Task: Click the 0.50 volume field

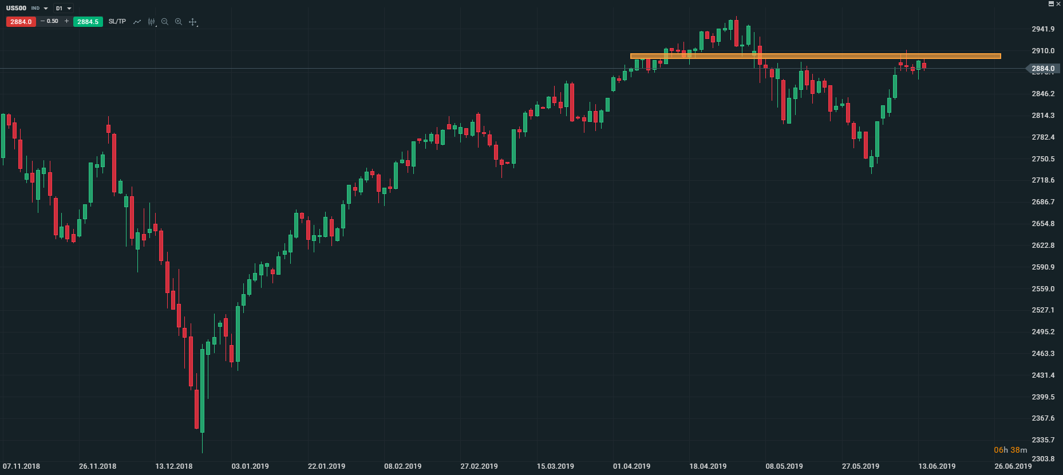Action: [x=53, y=21]
